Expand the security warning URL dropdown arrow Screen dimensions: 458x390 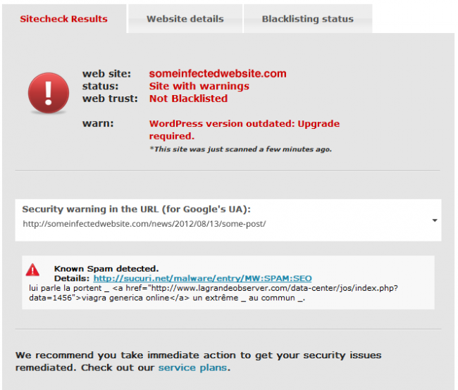[x=435, y=220]
